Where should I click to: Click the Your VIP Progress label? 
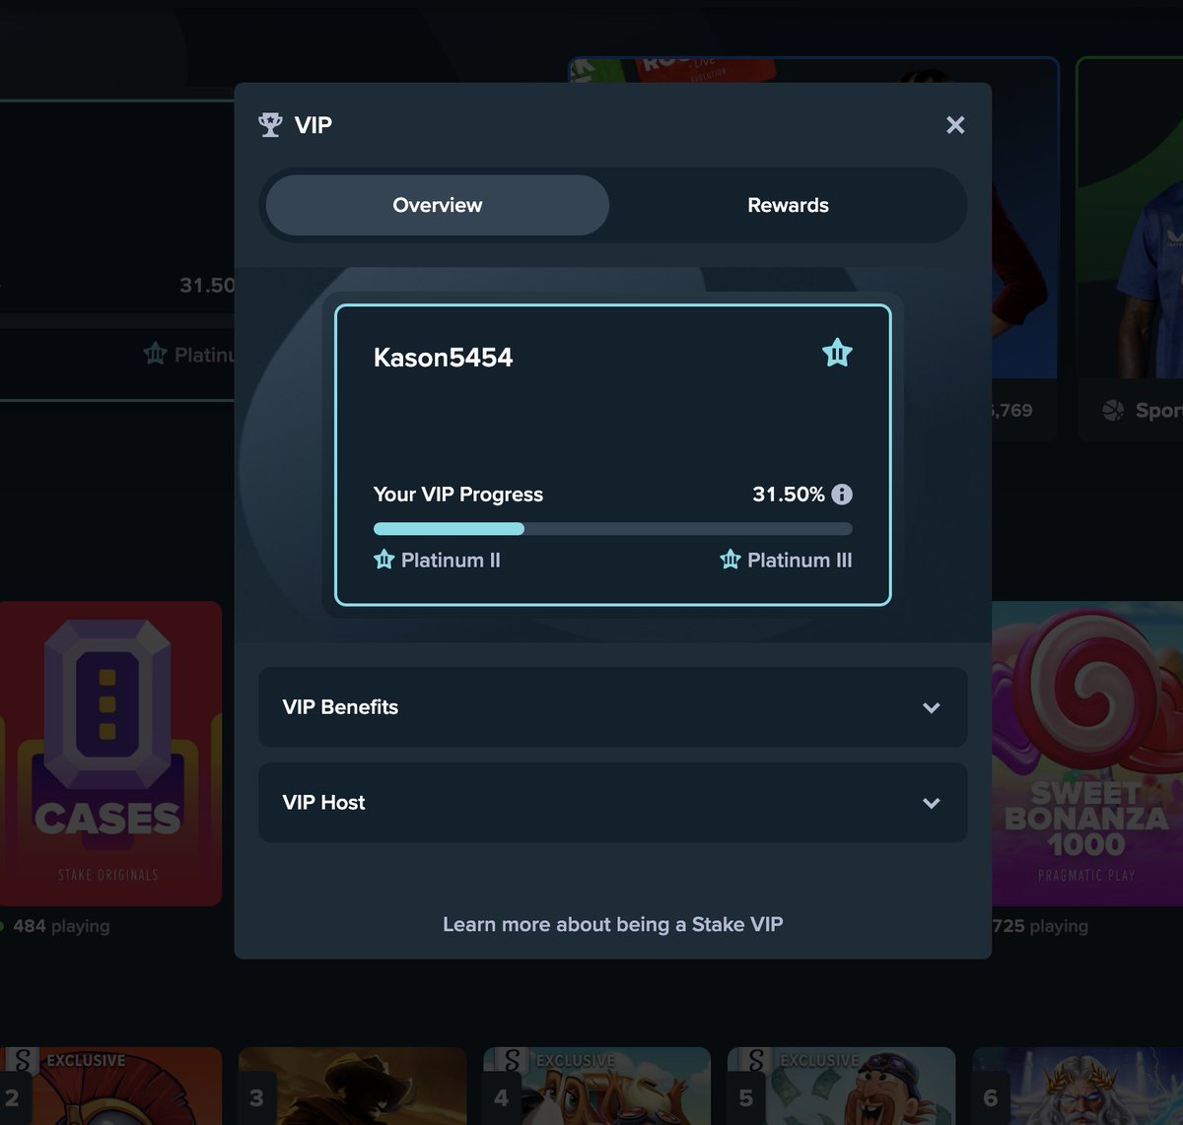click(458, 495)
